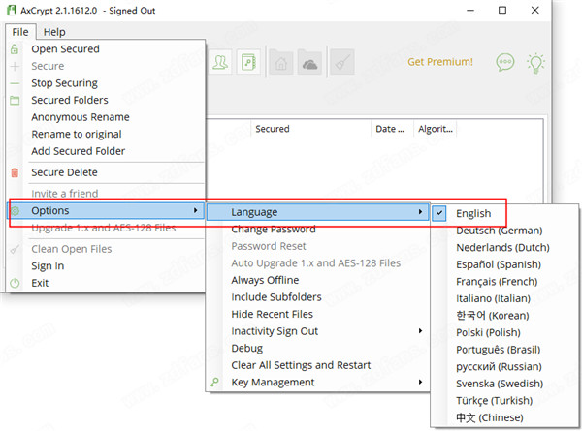The image size is (582, 431).
Task: Expand the Key Management submenu arrow
Action: pos(420,382)
